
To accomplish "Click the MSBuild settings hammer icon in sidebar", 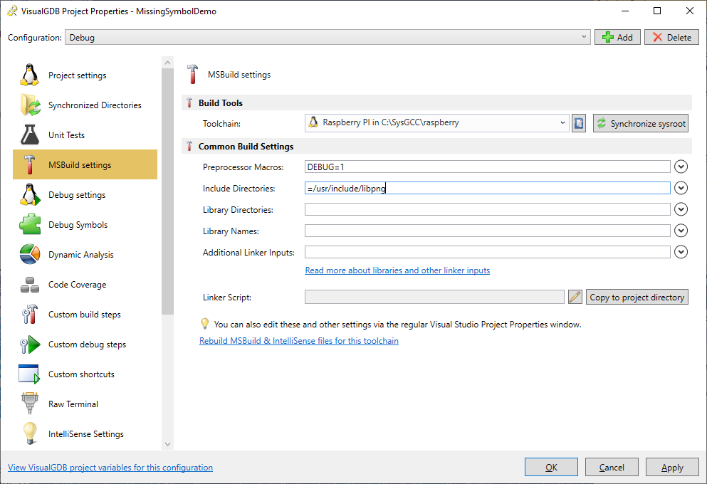I will (30, 164).
